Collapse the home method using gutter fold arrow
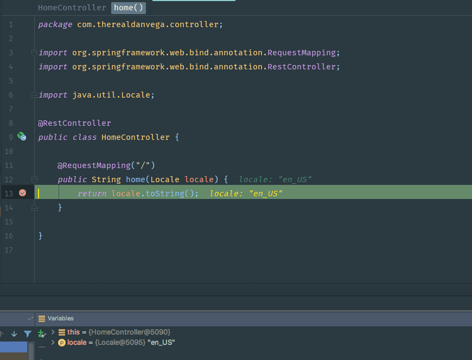Image resolution: width=472 pixels, height=360 pixels. click(34, 179)
